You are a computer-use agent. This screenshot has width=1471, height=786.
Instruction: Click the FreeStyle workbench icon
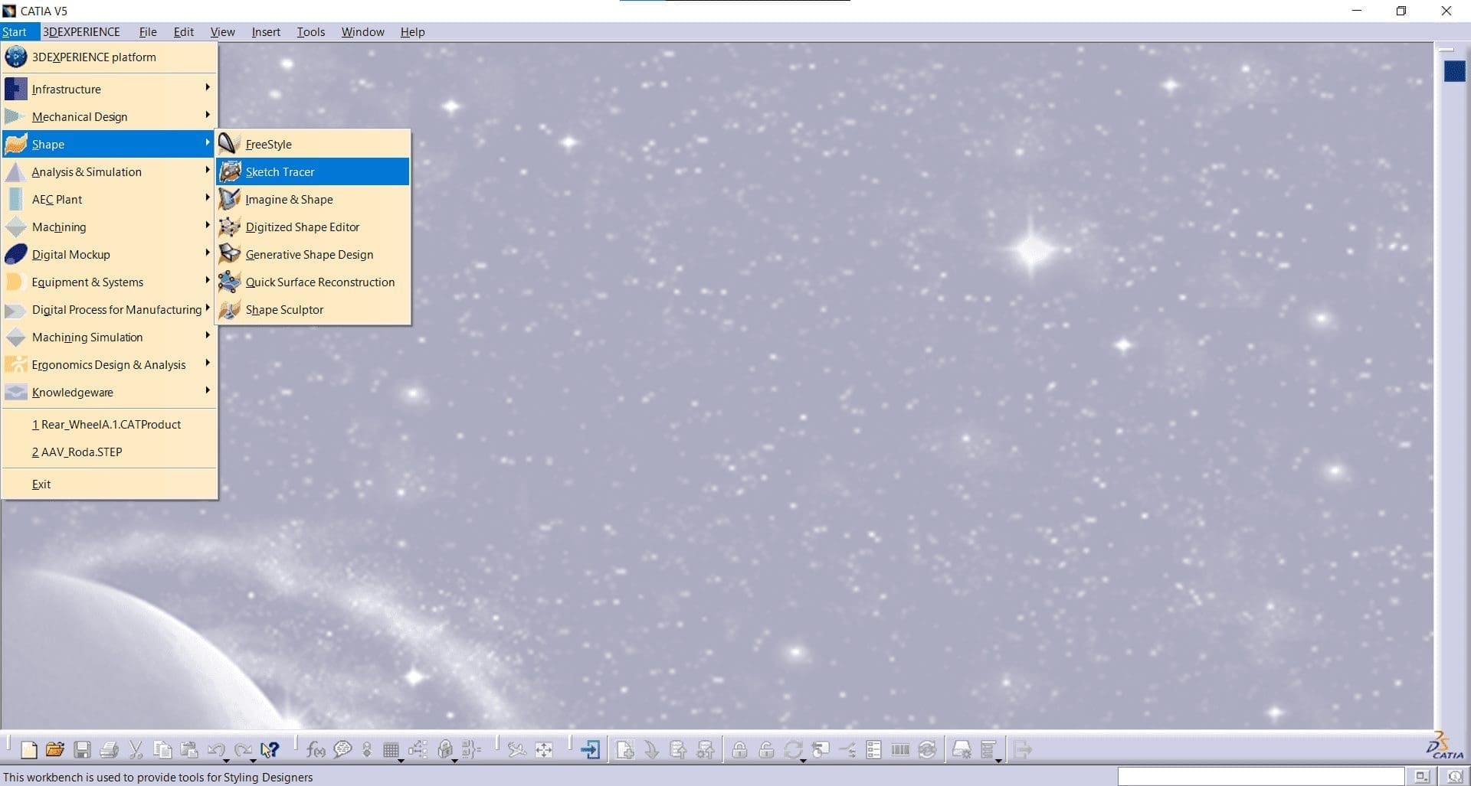click(x=229, y=143)
